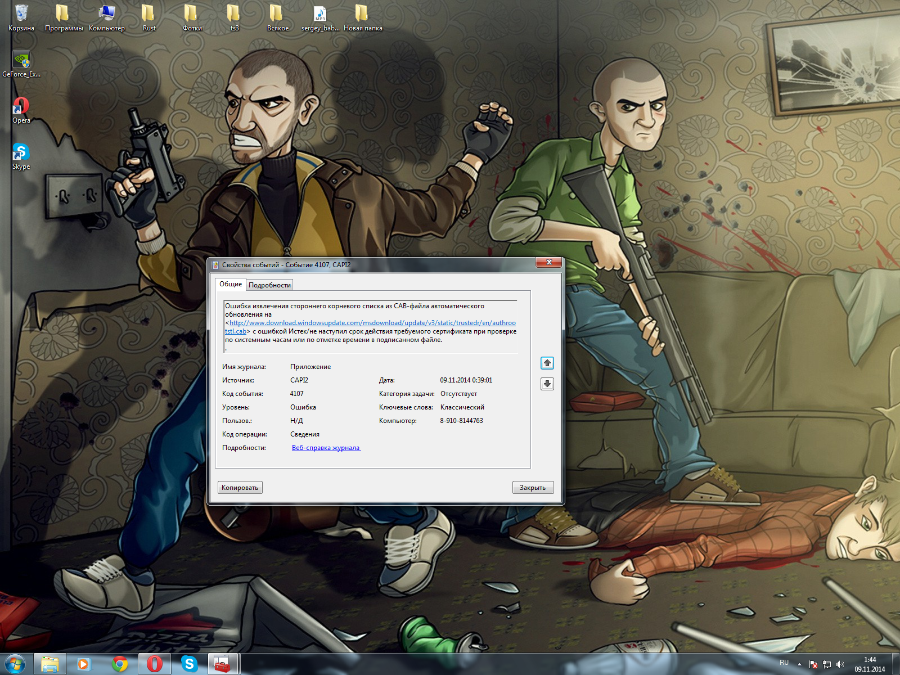Launch Google Chrome from the taskbar

[x=119, y=664]
